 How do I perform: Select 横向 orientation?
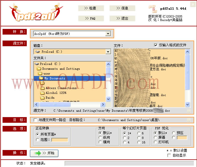click(100, 142)
